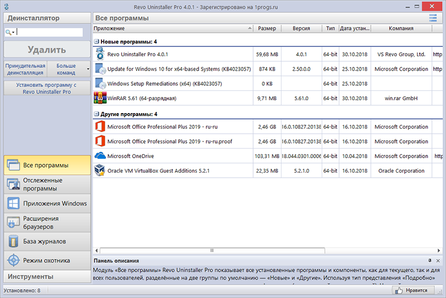Click the horizontal scrollbar thumb

212,250
